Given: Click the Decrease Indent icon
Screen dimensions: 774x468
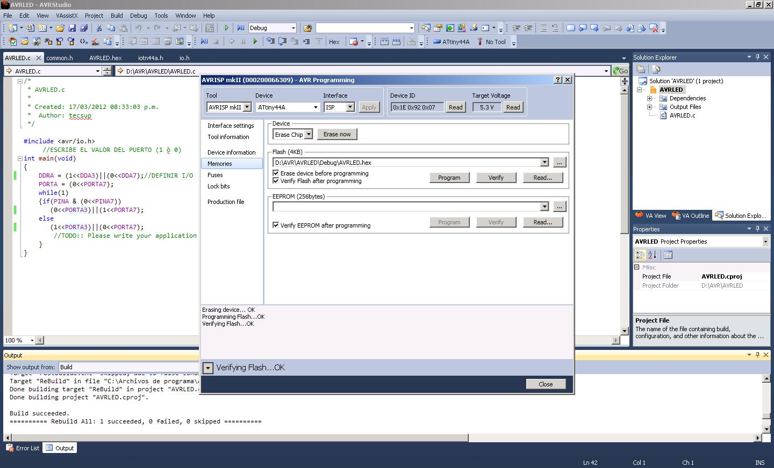Looking at the screenshot, I should (x=516, y=28).
